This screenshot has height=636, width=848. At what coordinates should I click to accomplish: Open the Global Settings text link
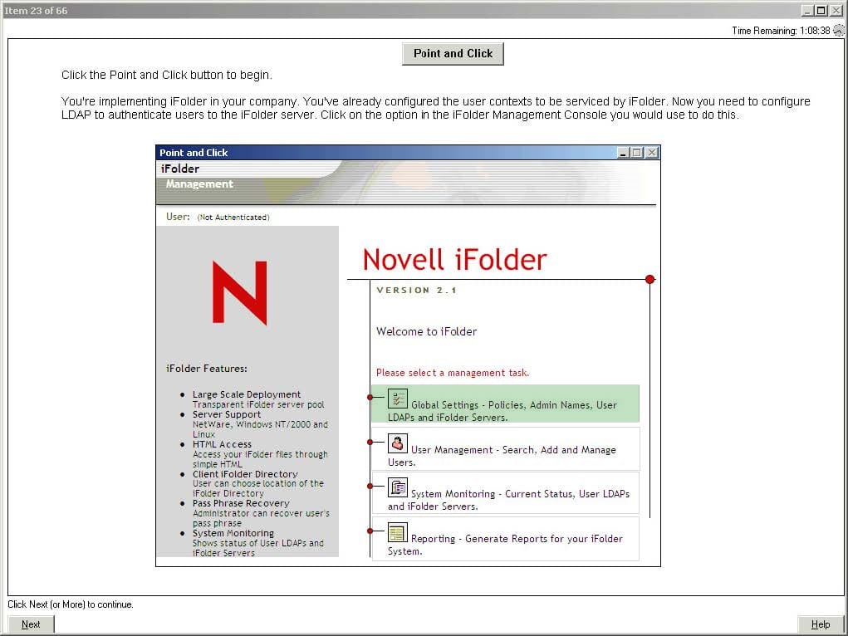(x=513, y=406)
